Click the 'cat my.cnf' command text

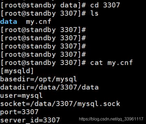[x=111, y=63]
